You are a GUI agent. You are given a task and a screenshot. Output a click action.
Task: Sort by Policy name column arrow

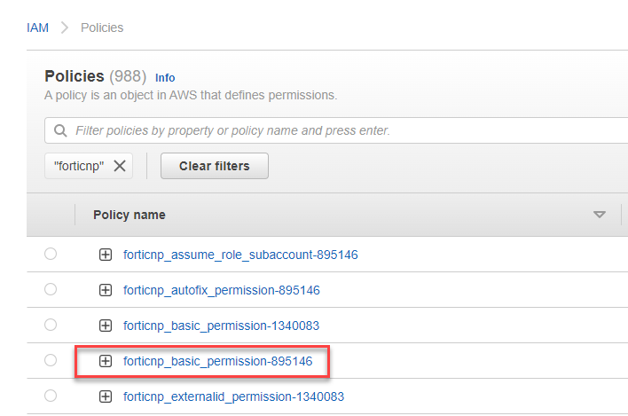[x=600, y=215]
